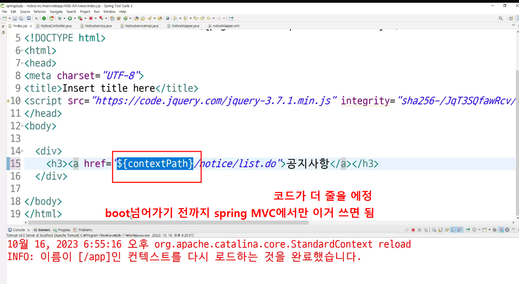Switch to the NoticeServiceImpl.java editor tab
Screen dimensions: 519x284
(x=139, y=26)
